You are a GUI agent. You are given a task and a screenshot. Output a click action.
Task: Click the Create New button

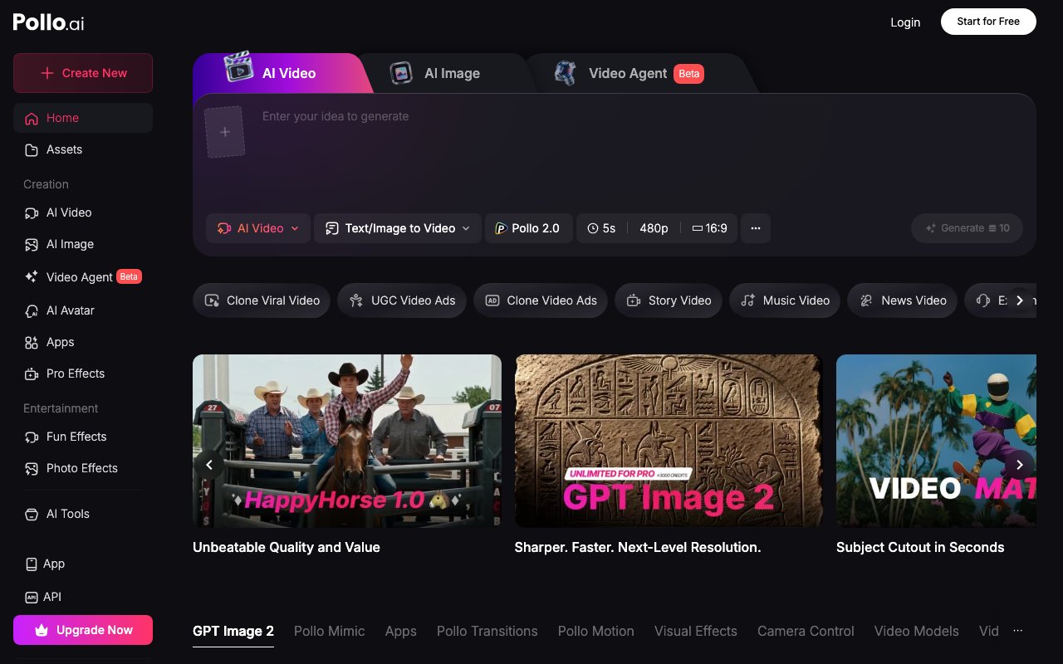(83, 73)
